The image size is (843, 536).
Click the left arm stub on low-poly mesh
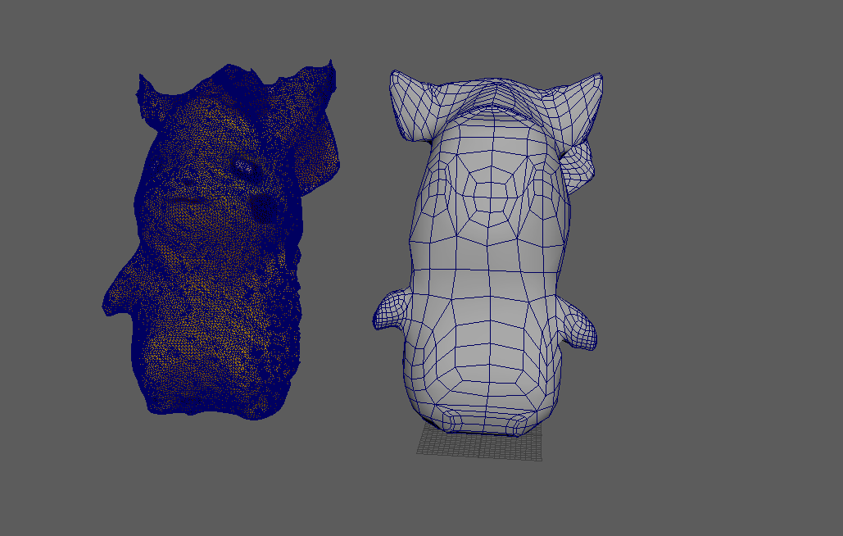tap(392, 311)
